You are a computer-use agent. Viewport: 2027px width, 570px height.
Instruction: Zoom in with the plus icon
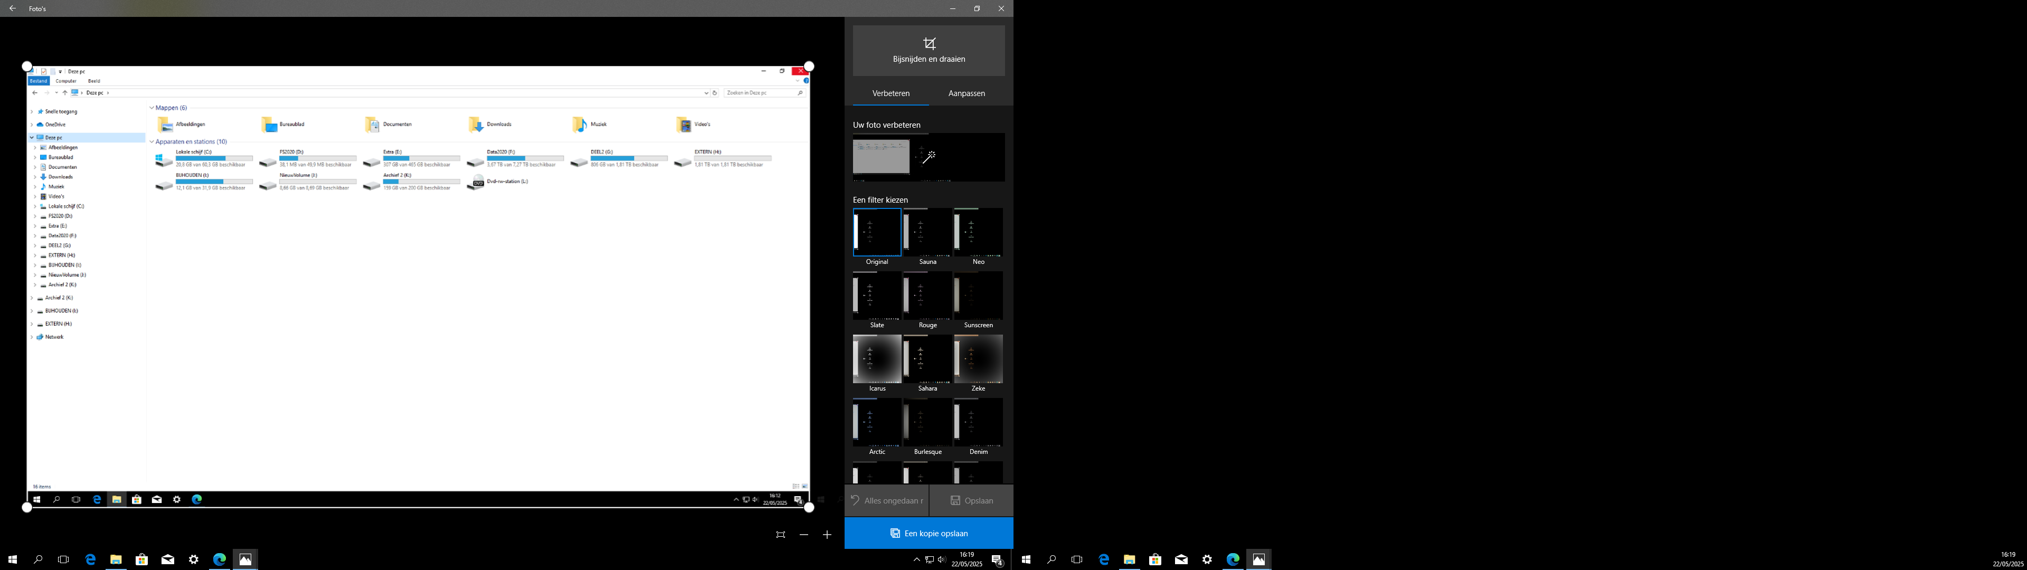click(x=827, y=535)
